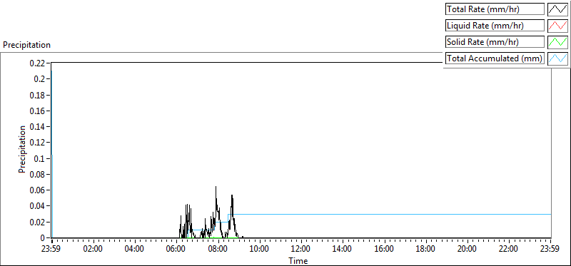Click the Total Accumulated blue line swatch
Screen dimensions: 571x266
pyautogui.click(x=557, y=58)
